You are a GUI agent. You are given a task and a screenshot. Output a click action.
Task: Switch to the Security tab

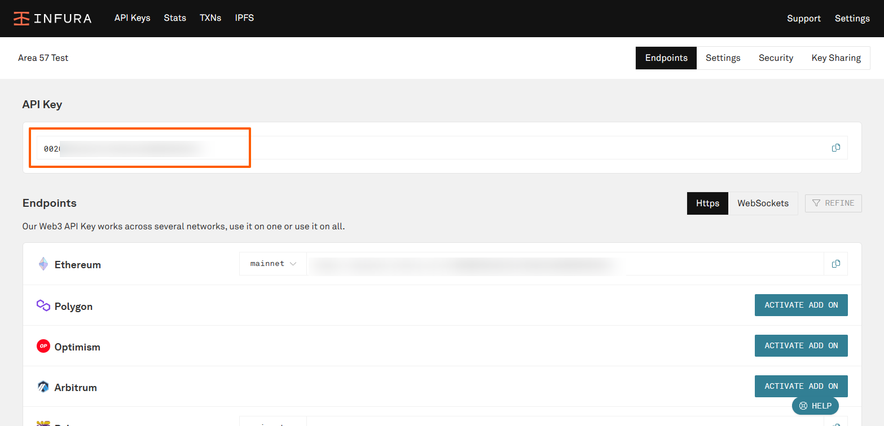776,58
